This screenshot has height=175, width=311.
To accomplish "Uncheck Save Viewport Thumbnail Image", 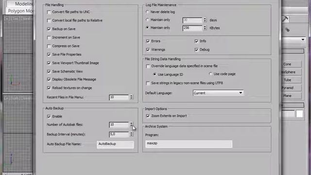I will pyautogui.click(x=49, y=63).
